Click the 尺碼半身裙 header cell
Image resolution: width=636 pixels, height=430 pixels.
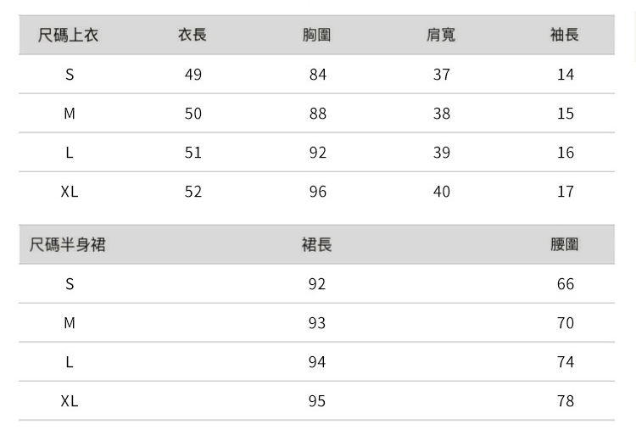pos(68,245)
